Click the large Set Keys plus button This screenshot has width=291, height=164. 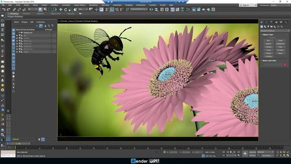click(245, 154)
